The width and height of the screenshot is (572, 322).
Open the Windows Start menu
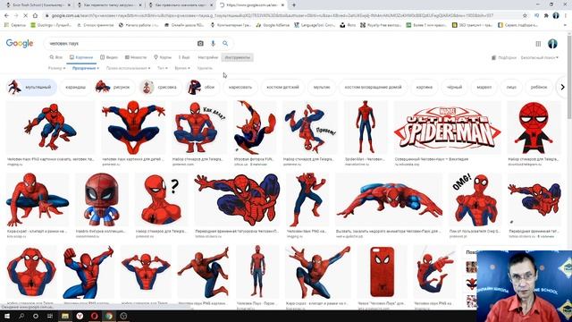click(x=7, y=316)
